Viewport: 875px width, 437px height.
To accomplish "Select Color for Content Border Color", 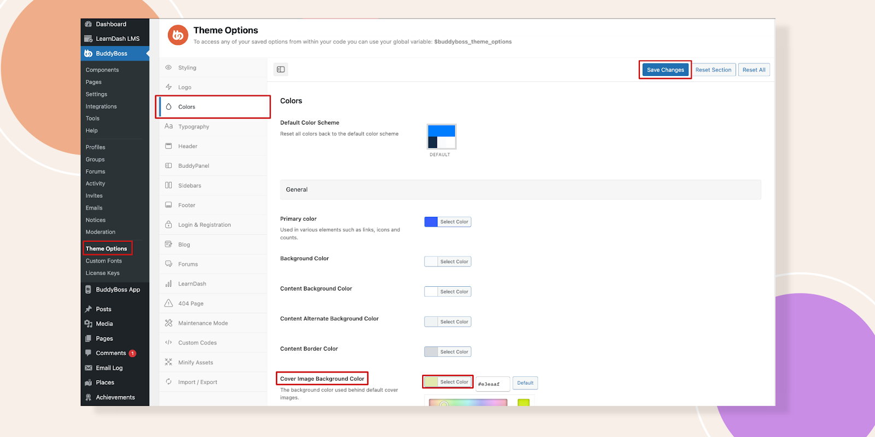I will tap(448, 352).
